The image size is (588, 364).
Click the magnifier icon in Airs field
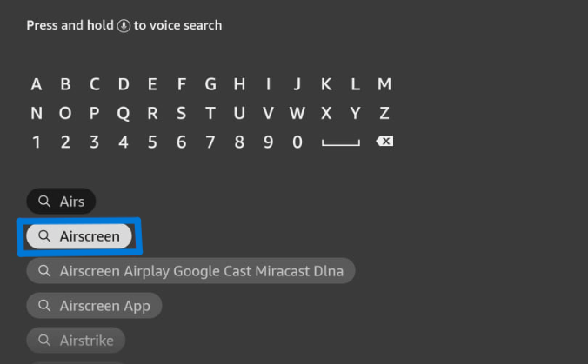coord(44,201)
